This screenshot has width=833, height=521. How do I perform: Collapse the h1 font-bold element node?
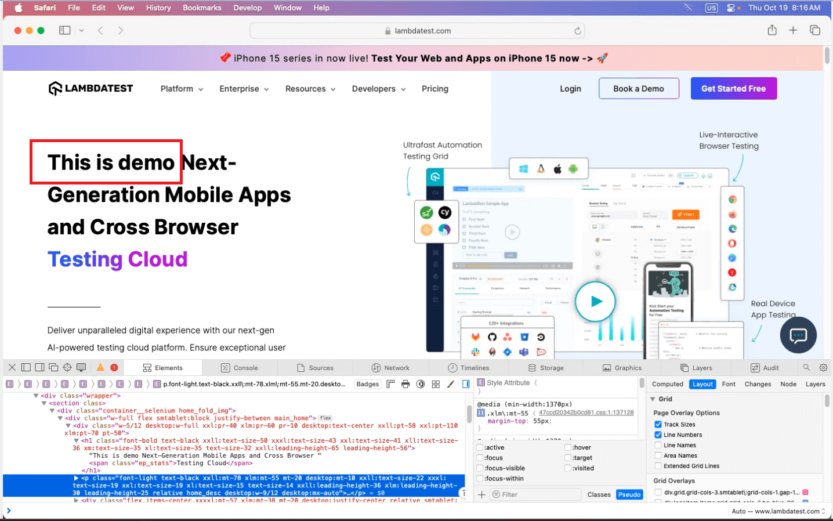pyautogui.click(x=76, y=441)
